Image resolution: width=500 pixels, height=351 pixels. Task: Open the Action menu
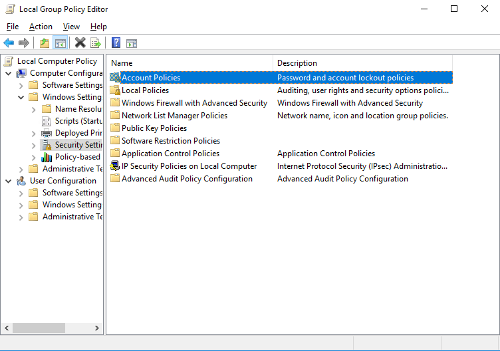click(x=41, y=27)
